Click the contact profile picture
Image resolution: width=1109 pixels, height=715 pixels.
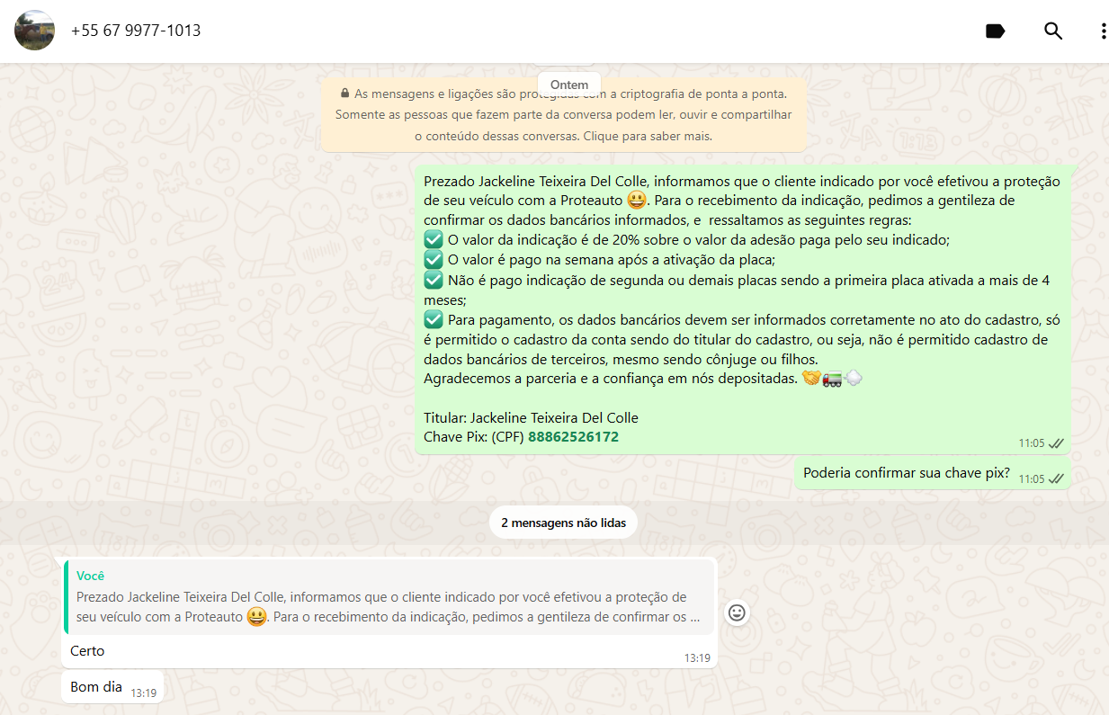(x=34, y=31)
